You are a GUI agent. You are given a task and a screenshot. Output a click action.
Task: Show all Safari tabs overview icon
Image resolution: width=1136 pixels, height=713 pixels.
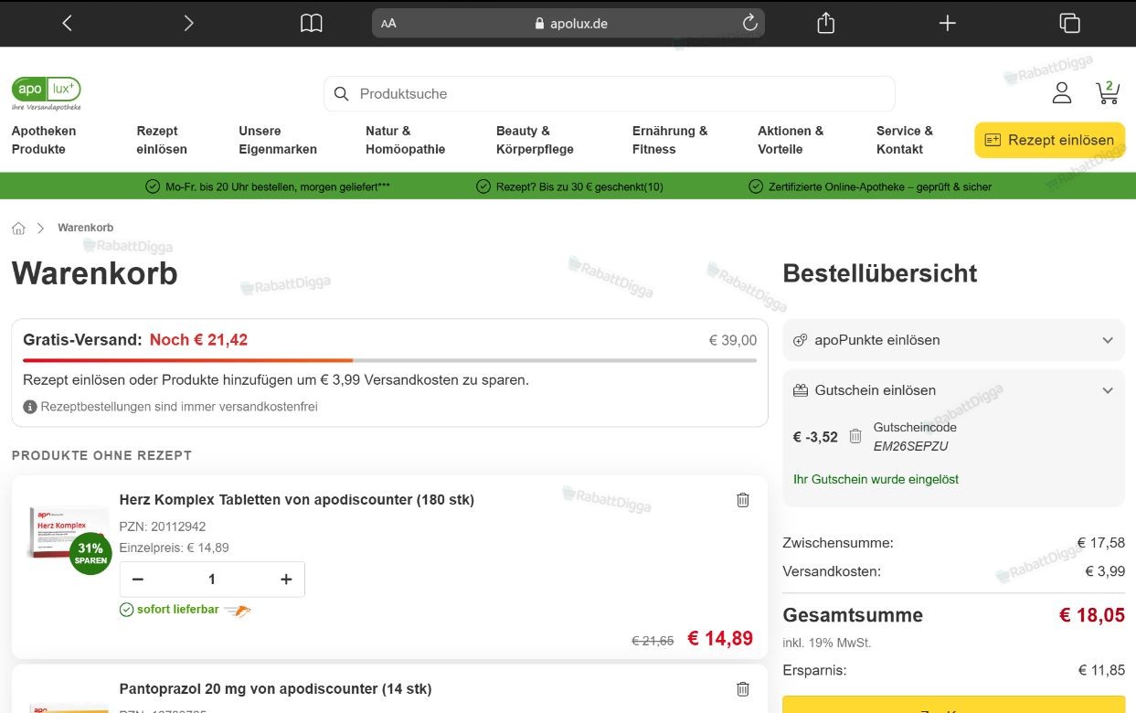1069,24
